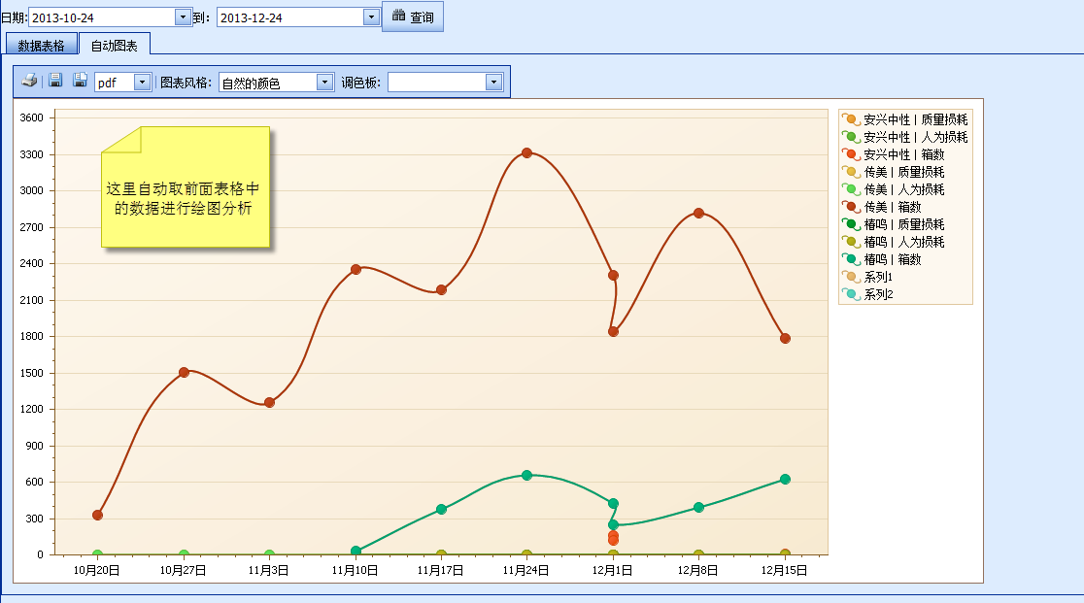This screenshot has height=603, width=1084.
Task: Click the 查询 query button
Action: click(x=413, y=17)
